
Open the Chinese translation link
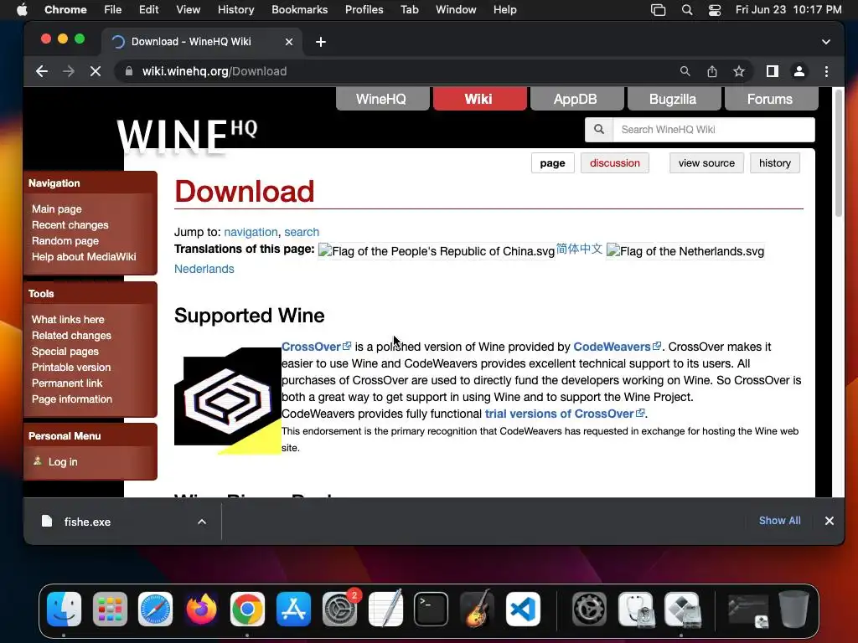click(x=579, y=249)
